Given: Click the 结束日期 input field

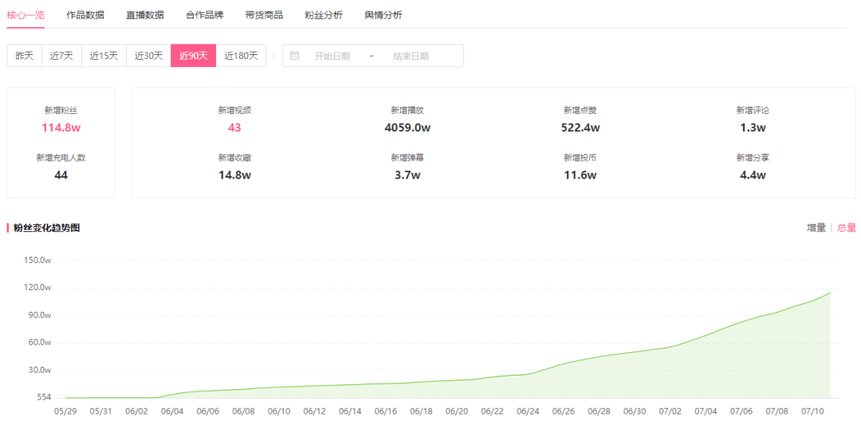Looking at the screenshot, I should [x=411, y=56].
